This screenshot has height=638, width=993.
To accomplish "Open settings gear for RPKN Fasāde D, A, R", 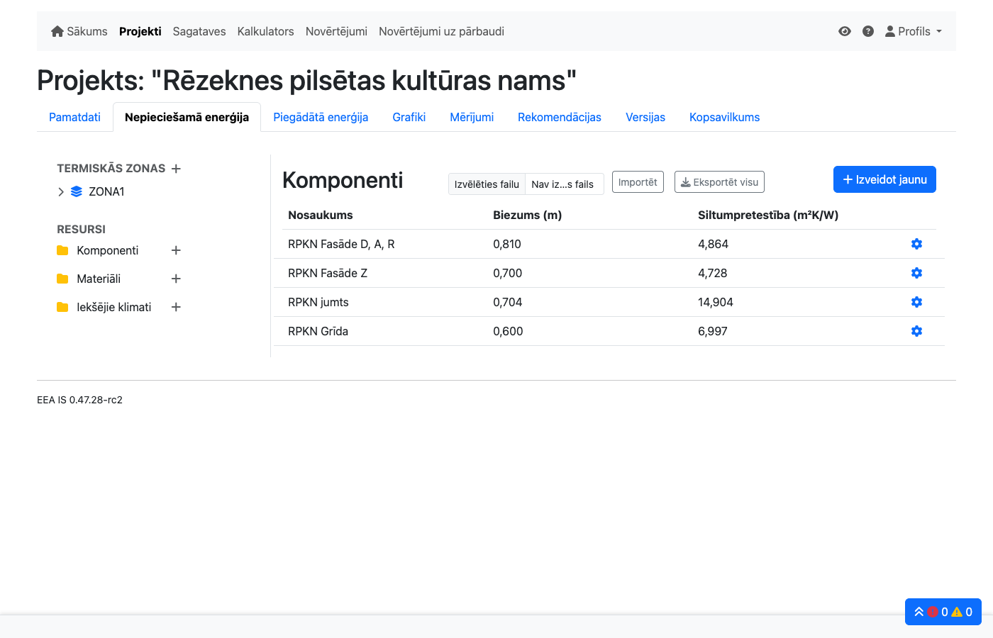I will coord(916,244).
